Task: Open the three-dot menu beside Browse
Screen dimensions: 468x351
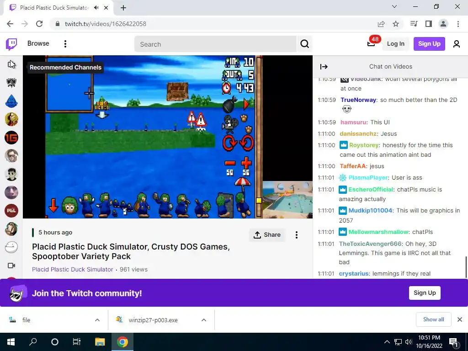Action: point(65,44)
